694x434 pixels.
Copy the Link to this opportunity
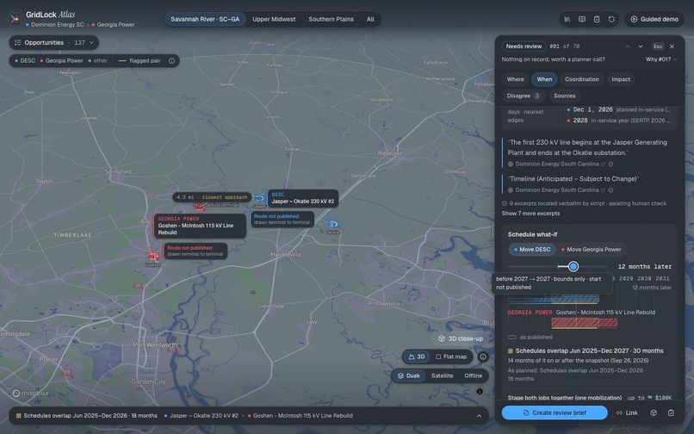coord(627,412)
